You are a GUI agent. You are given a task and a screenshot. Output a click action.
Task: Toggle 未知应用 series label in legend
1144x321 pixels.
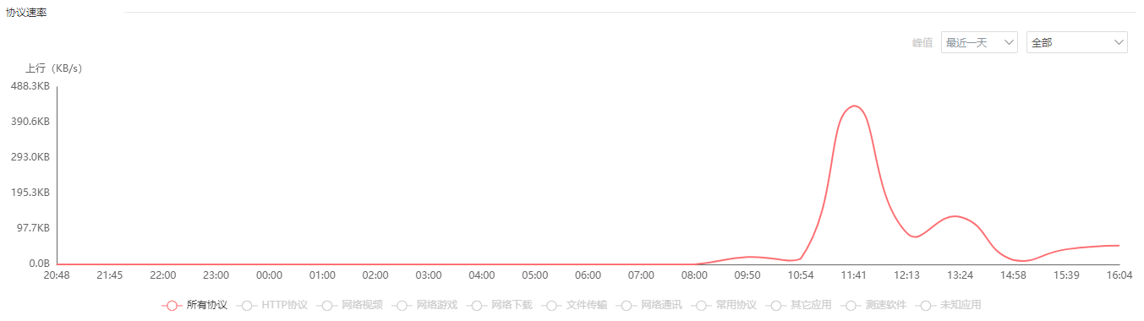(x=961, y=305)
